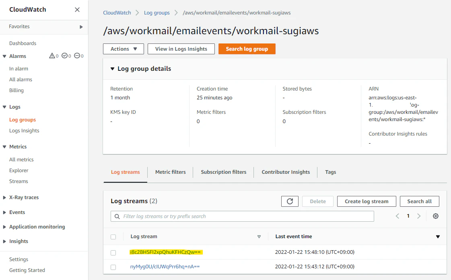The height and width of the screenshot is (280, 451).
Task: Open log streams table settings gear
Action: [x=436, y=216]
